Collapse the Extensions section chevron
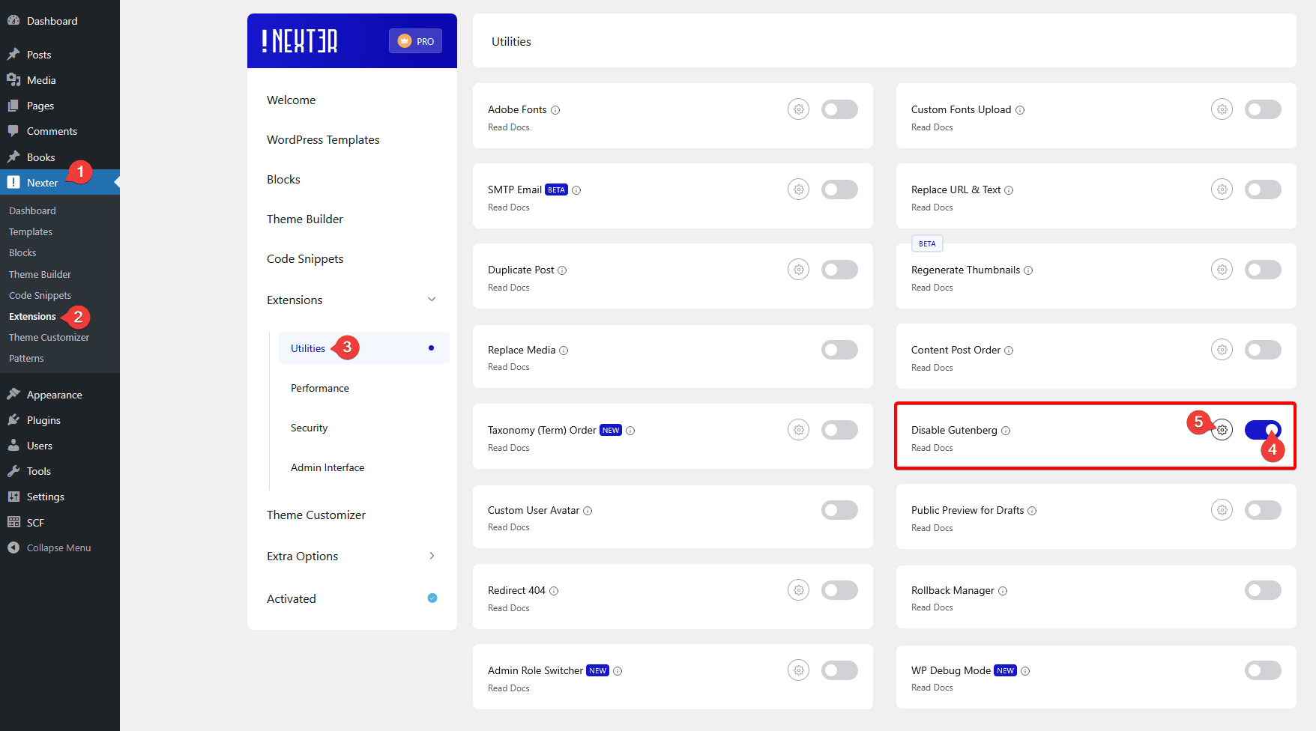The width and height of the screenshot is (1316, 731). coord(432,299)
